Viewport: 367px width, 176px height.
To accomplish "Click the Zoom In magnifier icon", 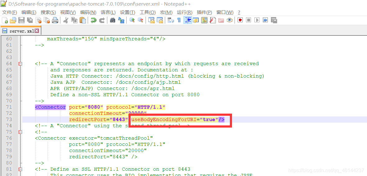I will click(132, 20).
